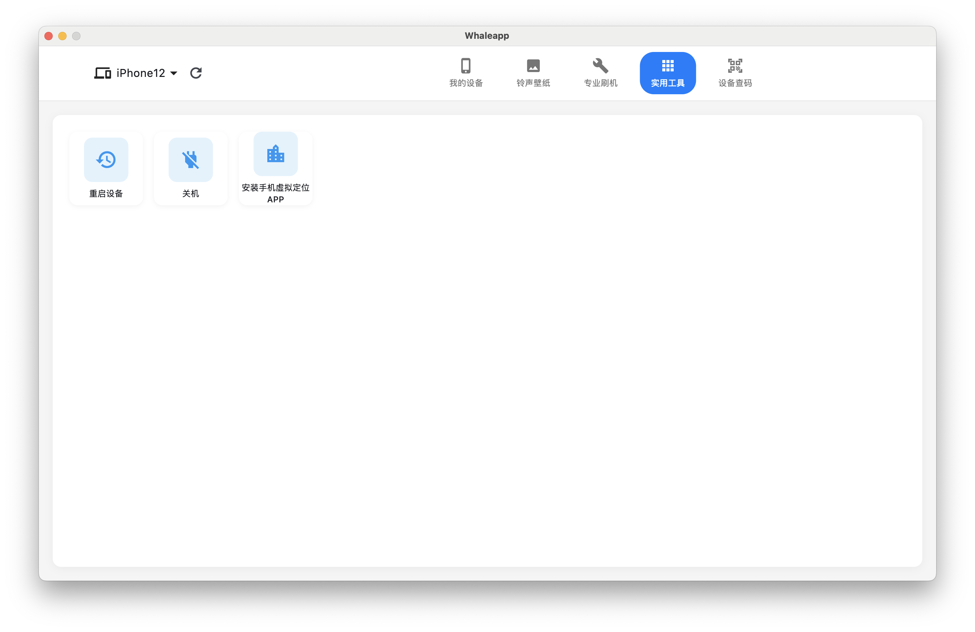Viewport: 975px width, 632px height.
Task: Select the 我的设备 phone icon
Action: click(466, 65)
